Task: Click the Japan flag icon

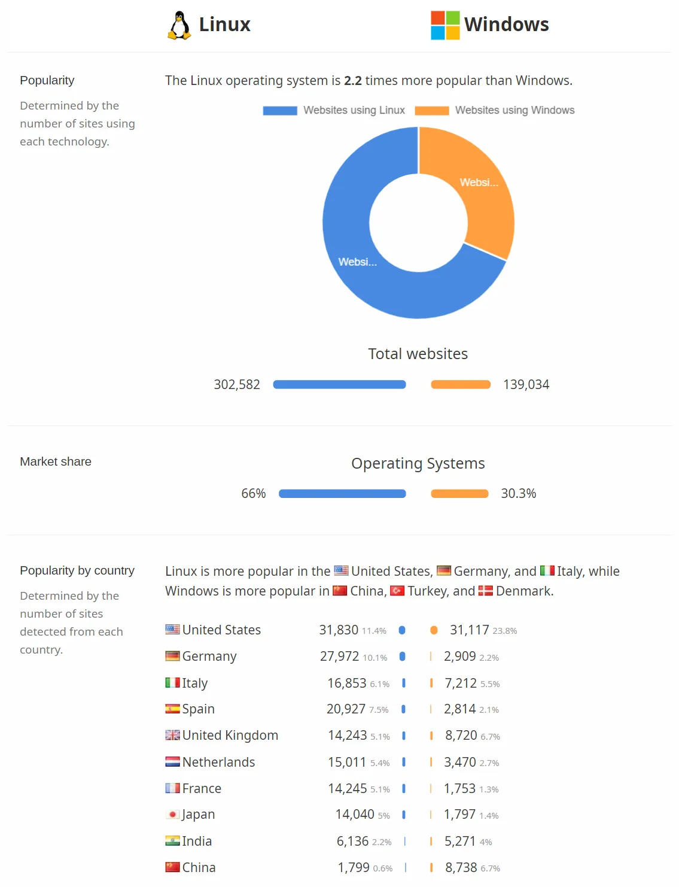Action: [172, 815]
